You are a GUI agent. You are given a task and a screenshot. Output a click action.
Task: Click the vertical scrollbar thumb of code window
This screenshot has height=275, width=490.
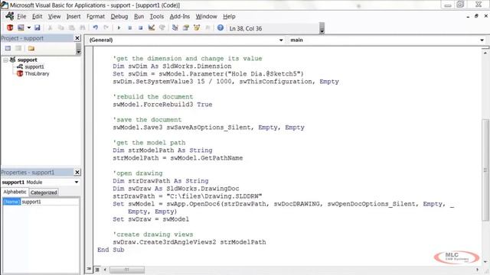click(485, 170)
